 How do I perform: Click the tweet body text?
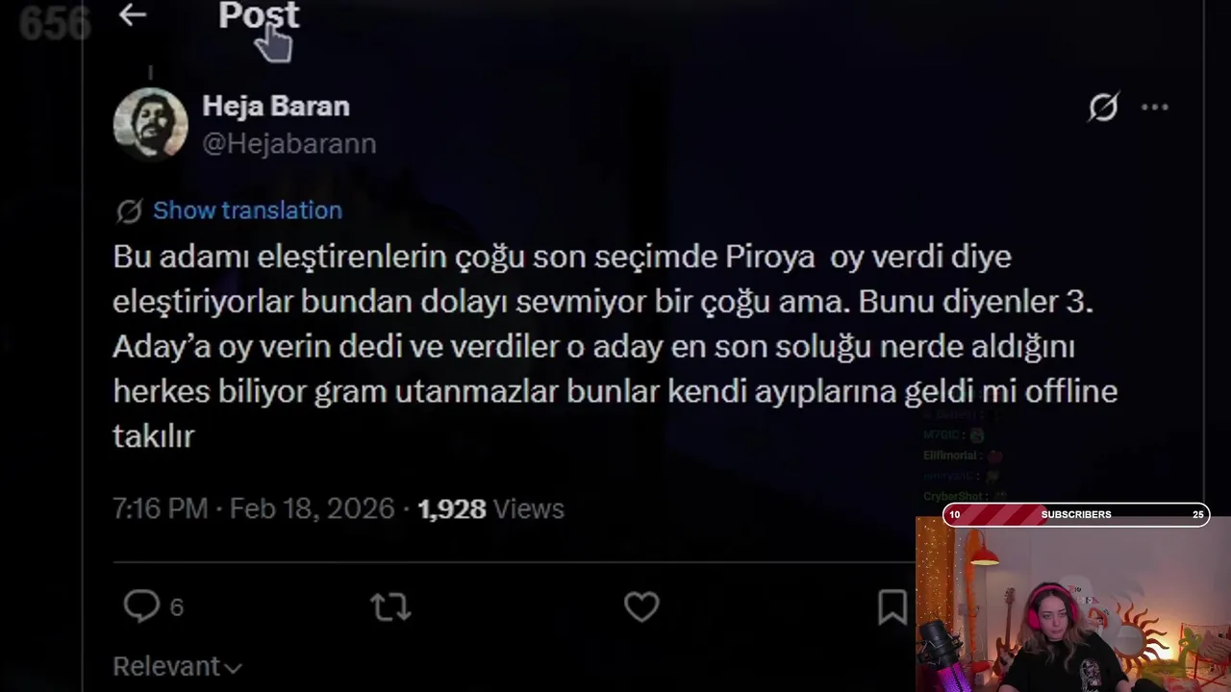point(615,346)
